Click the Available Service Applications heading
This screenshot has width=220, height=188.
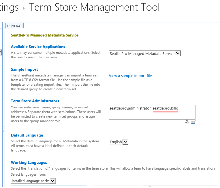coord(38,47)
